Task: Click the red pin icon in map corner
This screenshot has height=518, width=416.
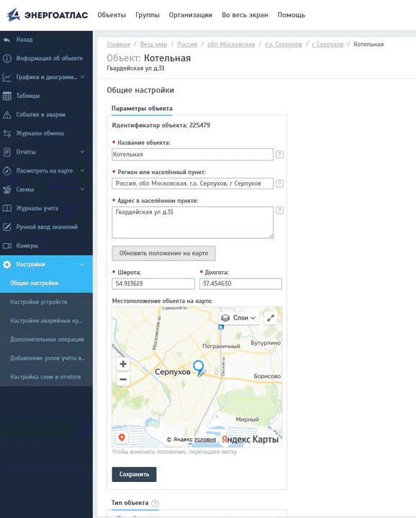Action: (122, 437)
